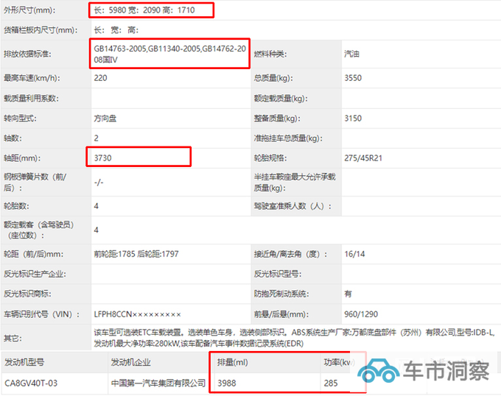
Task: Click the 前悬/后悬(mm) label
Action: pos(281,314)
